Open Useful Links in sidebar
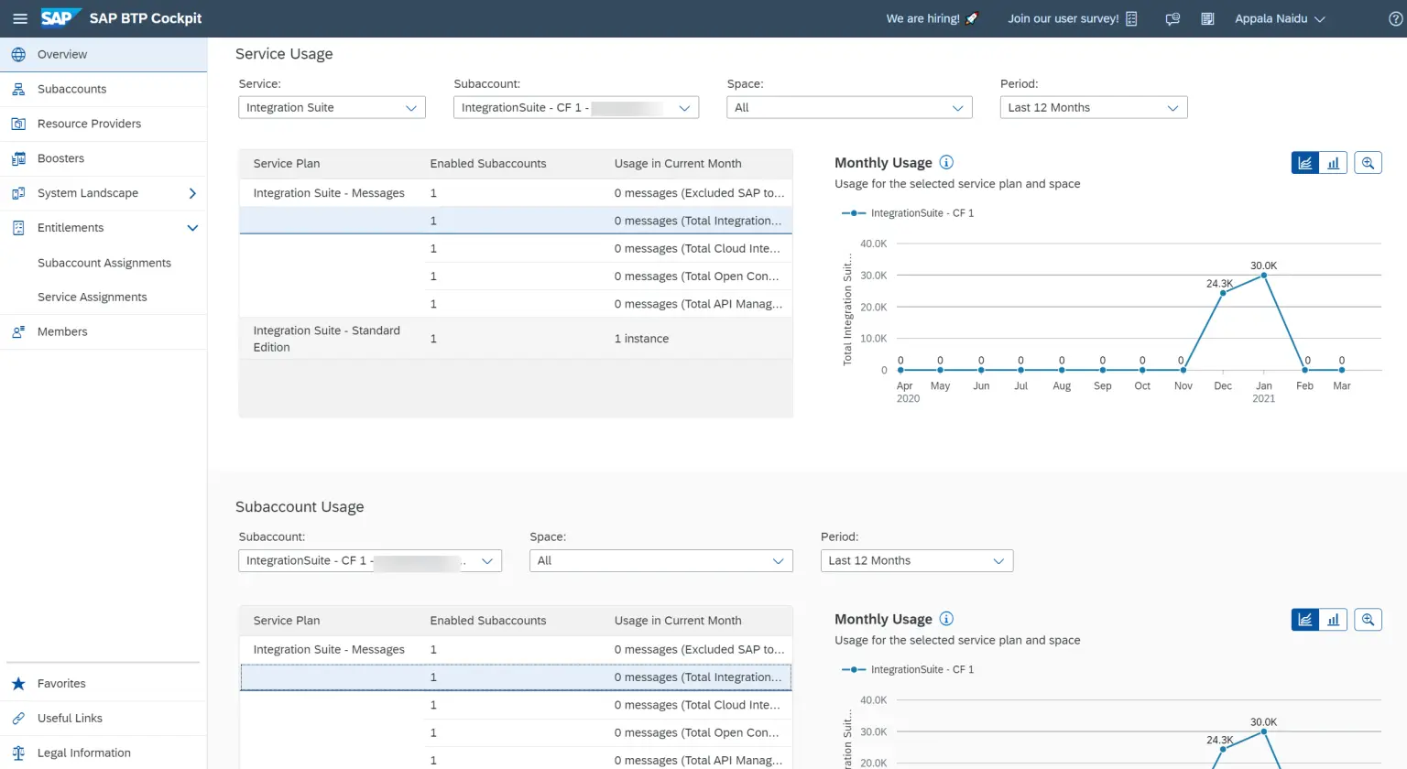This screenshot has height=769, width=1407. click(x=104, y=719)
